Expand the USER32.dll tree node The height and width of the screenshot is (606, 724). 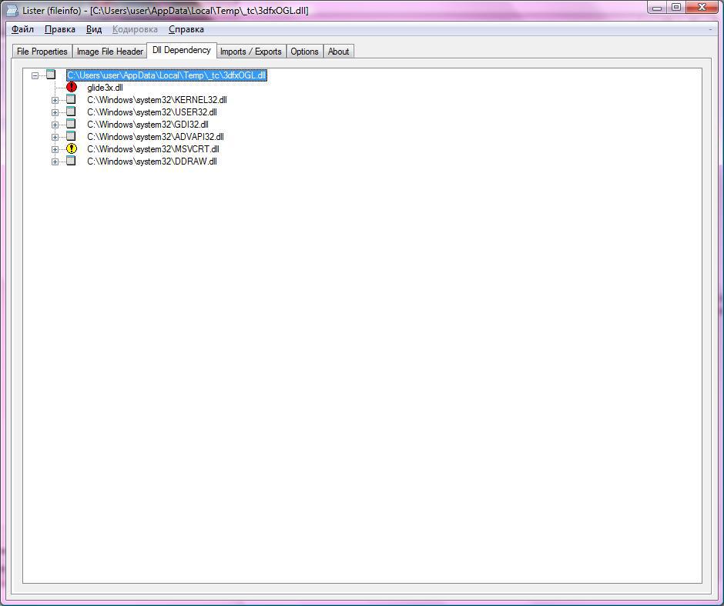(x=55, y=112)
